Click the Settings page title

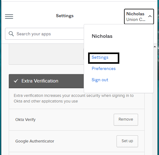click(x=65, y=16)
